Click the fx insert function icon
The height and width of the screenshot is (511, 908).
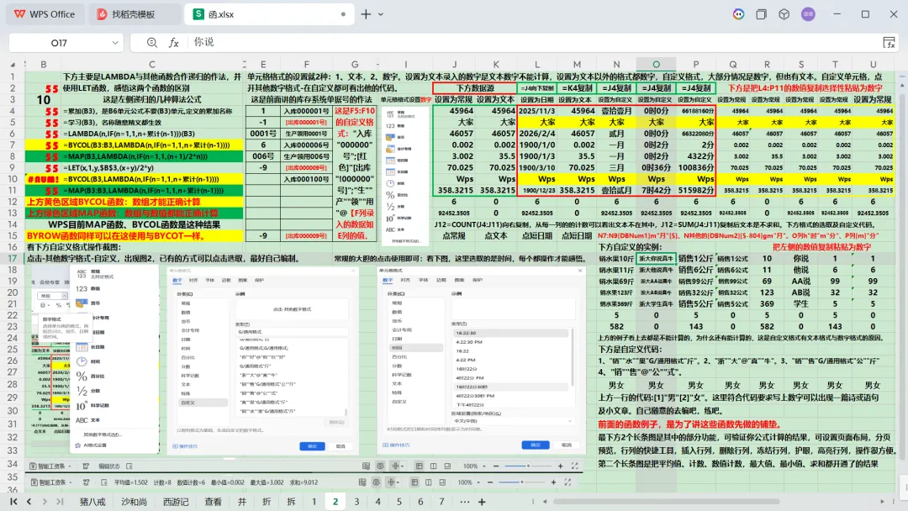pyautogui.click(x=173, y=42)
